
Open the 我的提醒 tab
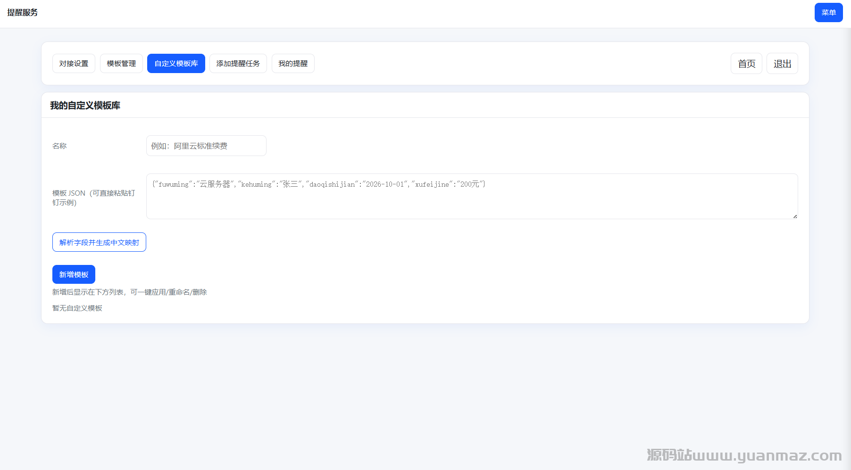pos(293,64)
